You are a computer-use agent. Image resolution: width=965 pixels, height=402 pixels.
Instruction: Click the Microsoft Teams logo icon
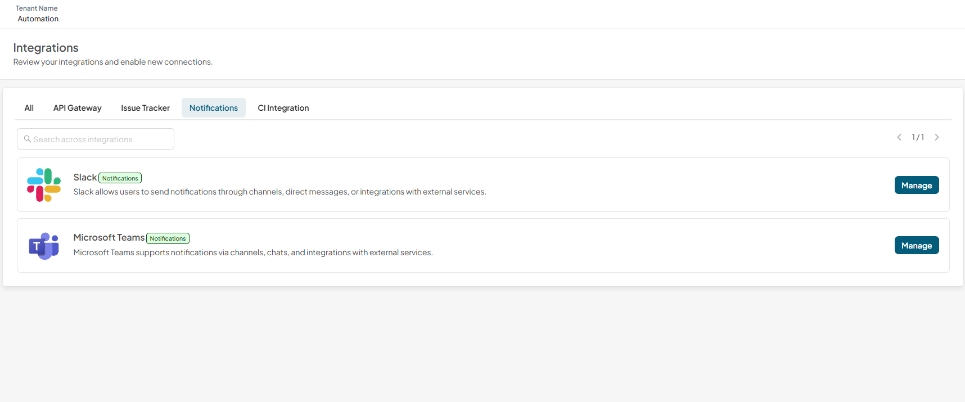tap(44, 246)
